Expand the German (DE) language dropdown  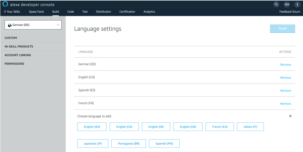(x=33, y=25)
